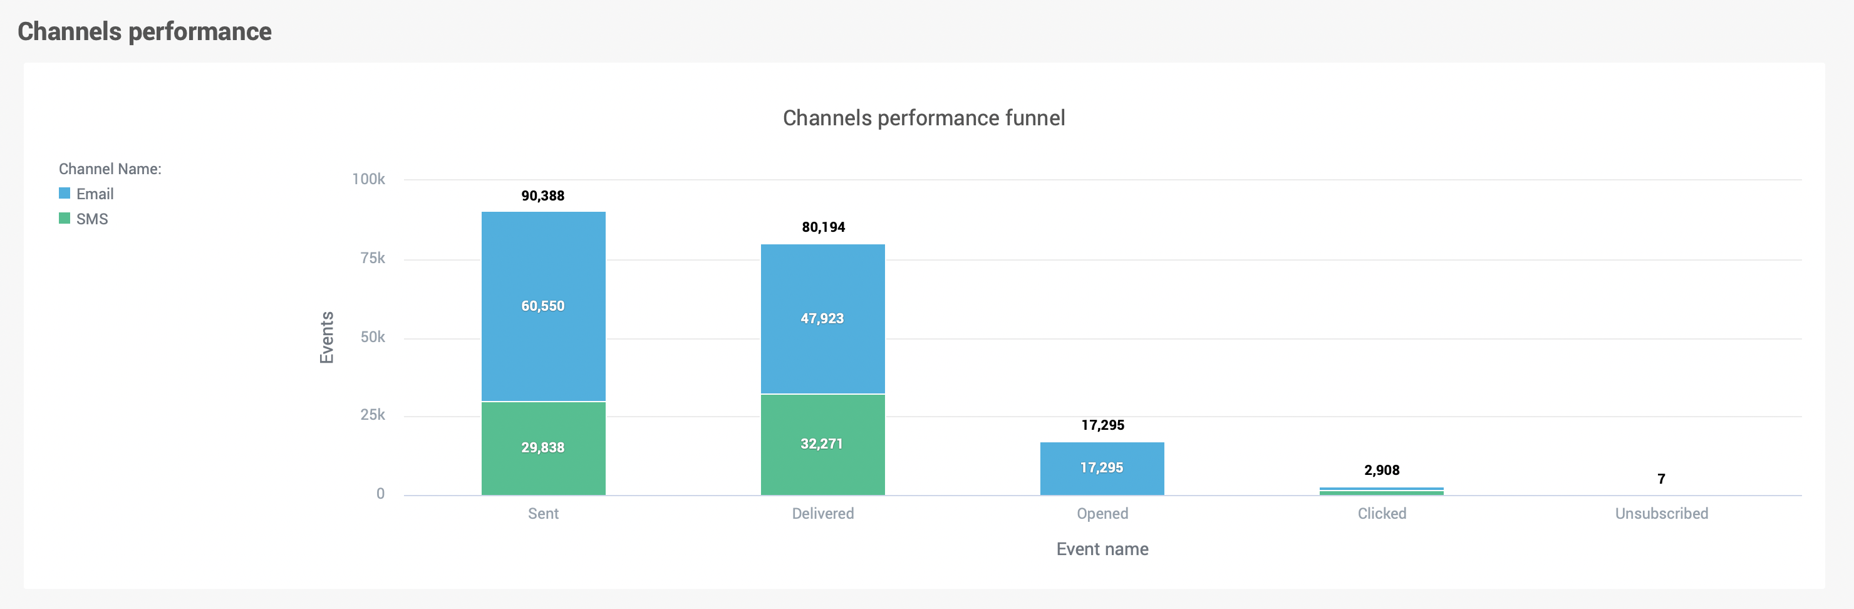Click the 90,388 total above Sent
Image resolution: width=1854 pixels, height=609 pixels.
(542, 196)
